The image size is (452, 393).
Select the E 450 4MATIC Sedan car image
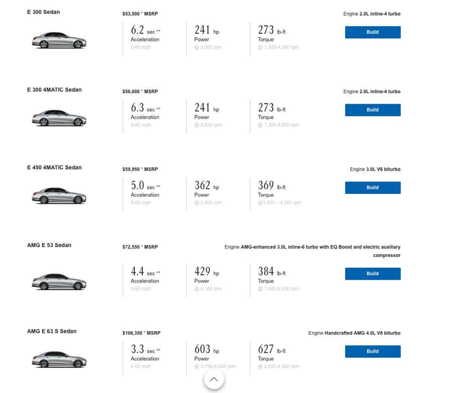(x=59, y=196)
